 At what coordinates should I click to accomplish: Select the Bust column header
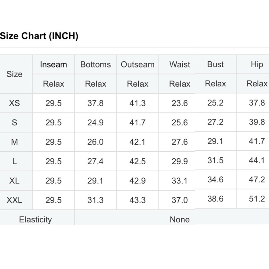point(215,64)
